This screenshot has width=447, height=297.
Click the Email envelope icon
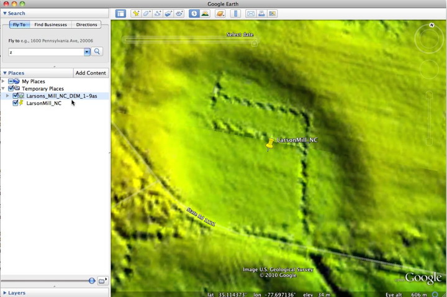[x=250, y=13]
